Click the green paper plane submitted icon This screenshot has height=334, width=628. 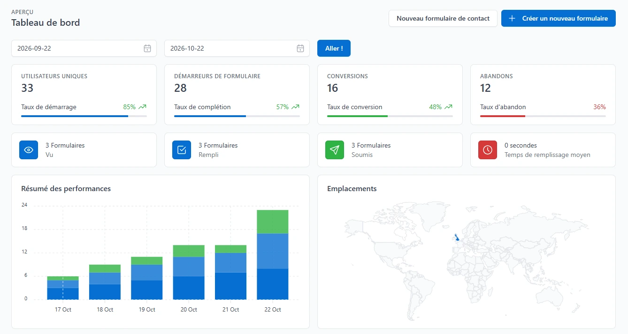(335, 150)
